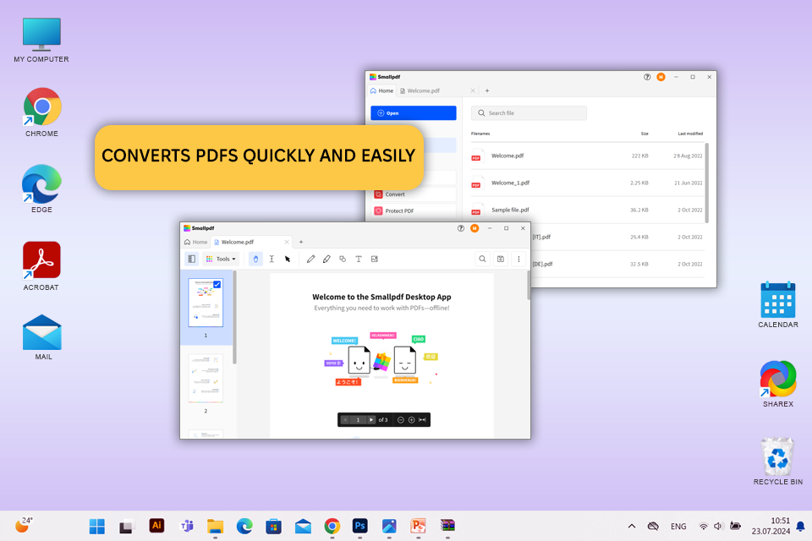Open the three-dot more options menu
Screen dimensions: 812x541
pyautogui.click(x=518, y=259)
